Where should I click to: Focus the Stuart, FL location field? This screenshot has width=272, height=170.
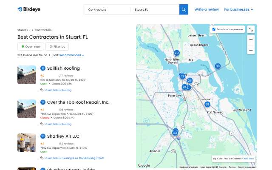(155, 9)
